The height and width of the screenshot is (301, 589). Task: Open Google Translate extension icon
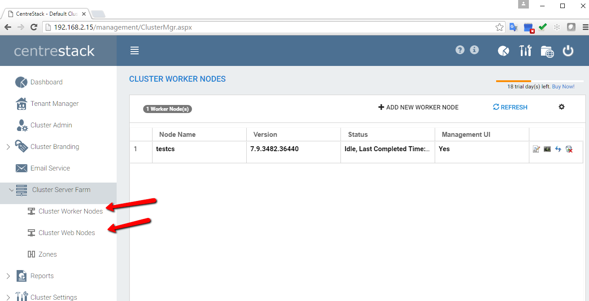click(x=514, y=27)
